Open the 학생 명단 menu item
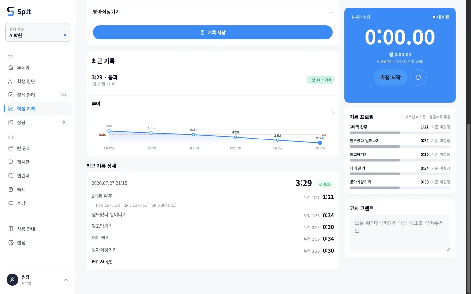The height and width of the screenshot is (294, 471). click(x=38, y=81)
